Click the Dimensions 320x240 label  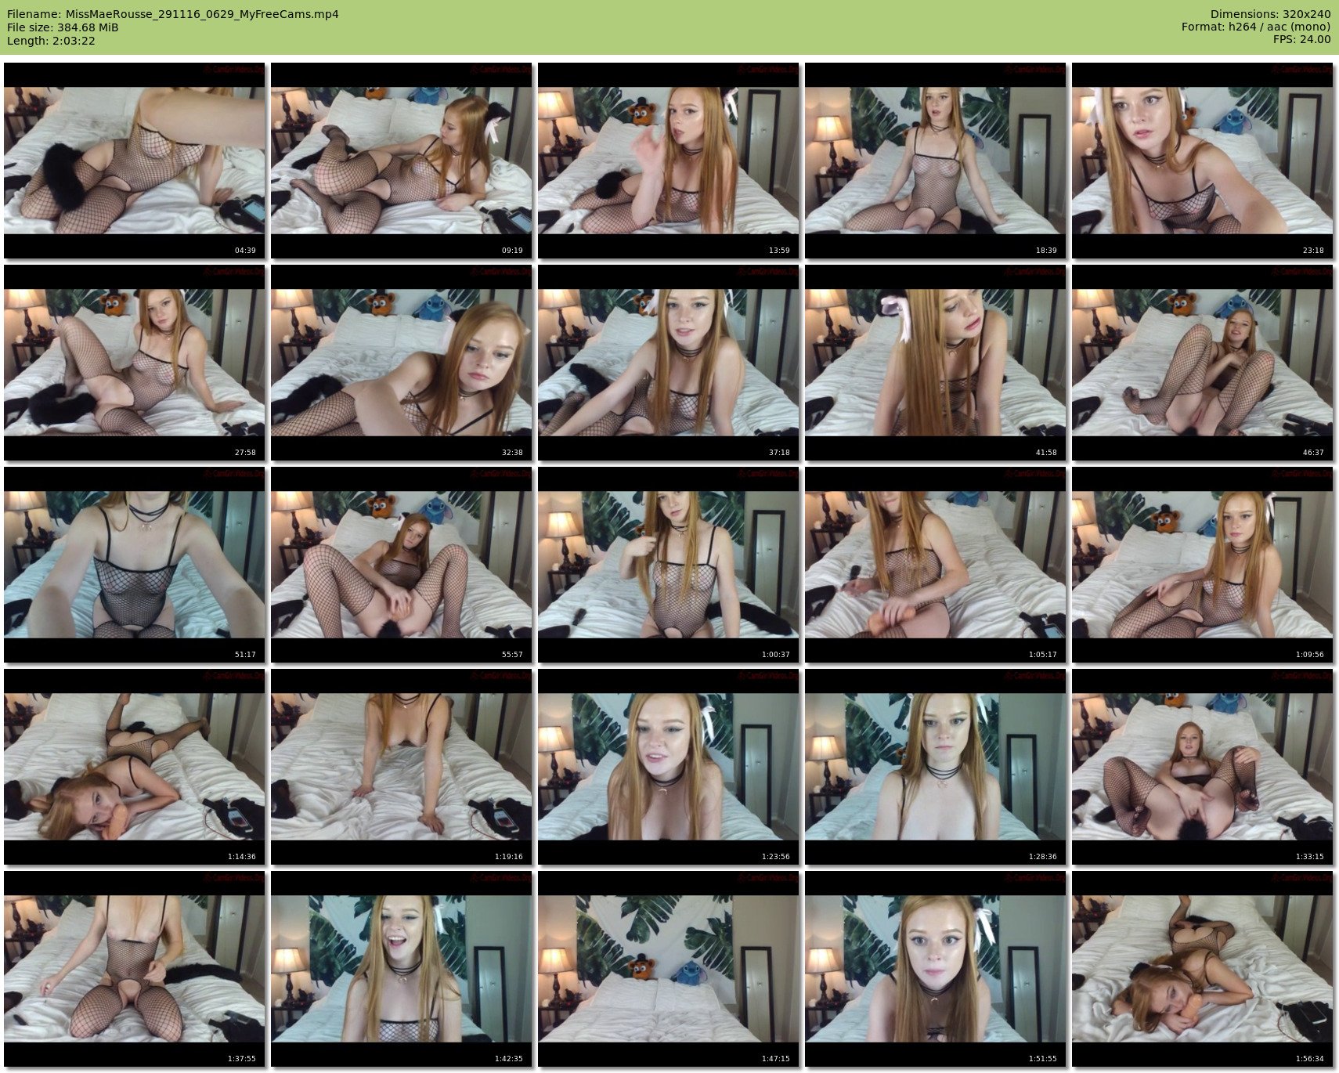click(x=1270, y=14)
